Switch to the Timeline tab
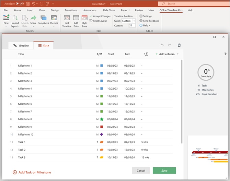The image size is (230, 181). click(x=21, y=45)
